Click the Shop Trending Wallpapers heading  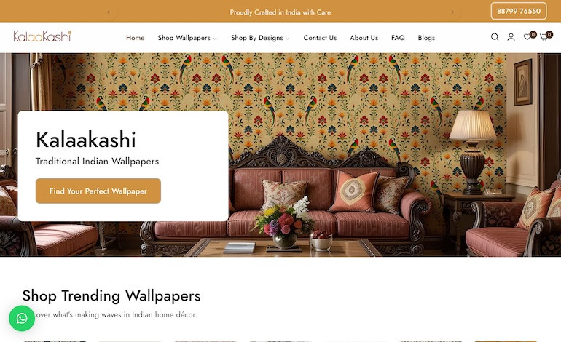[x=111, y=296]
